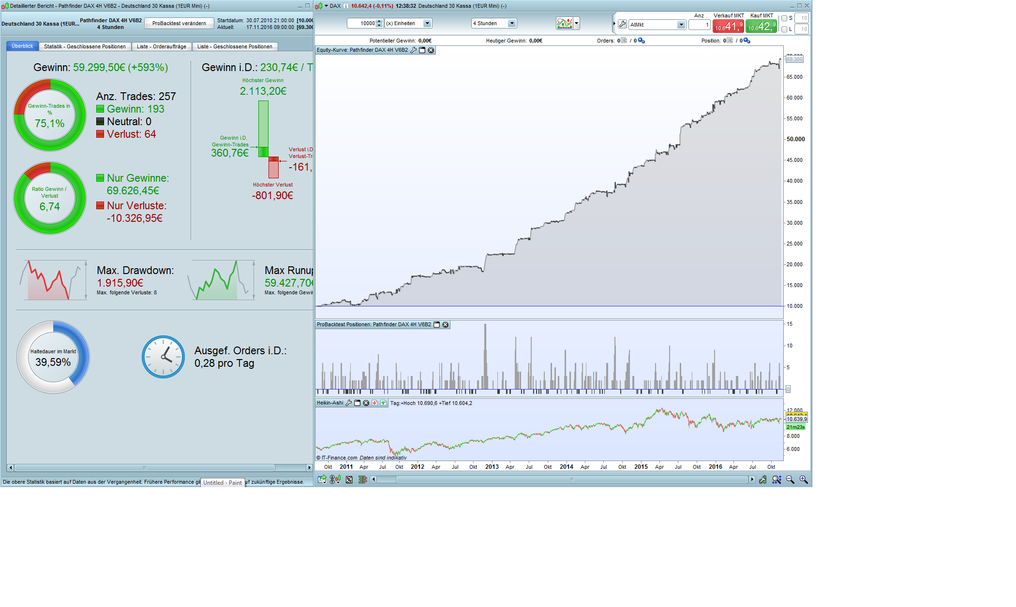
Task: Expand the AtMkt order type dropdown
Action: [681, 25]
